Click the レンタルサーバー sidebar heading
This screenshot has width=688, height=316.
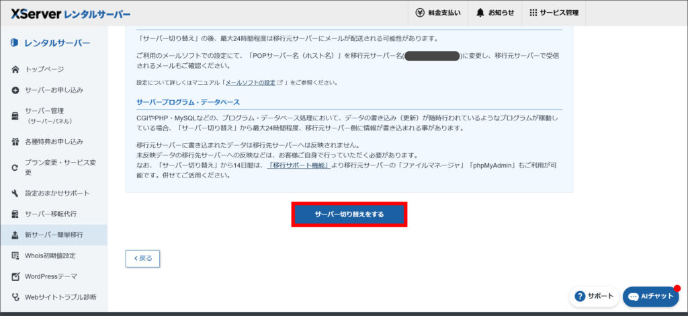coord(57,42)
